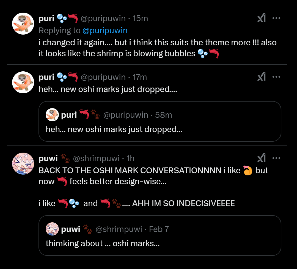Open more options on the 15m puri tweet
This screenshot has width=297, height=269.
(276, 18)
